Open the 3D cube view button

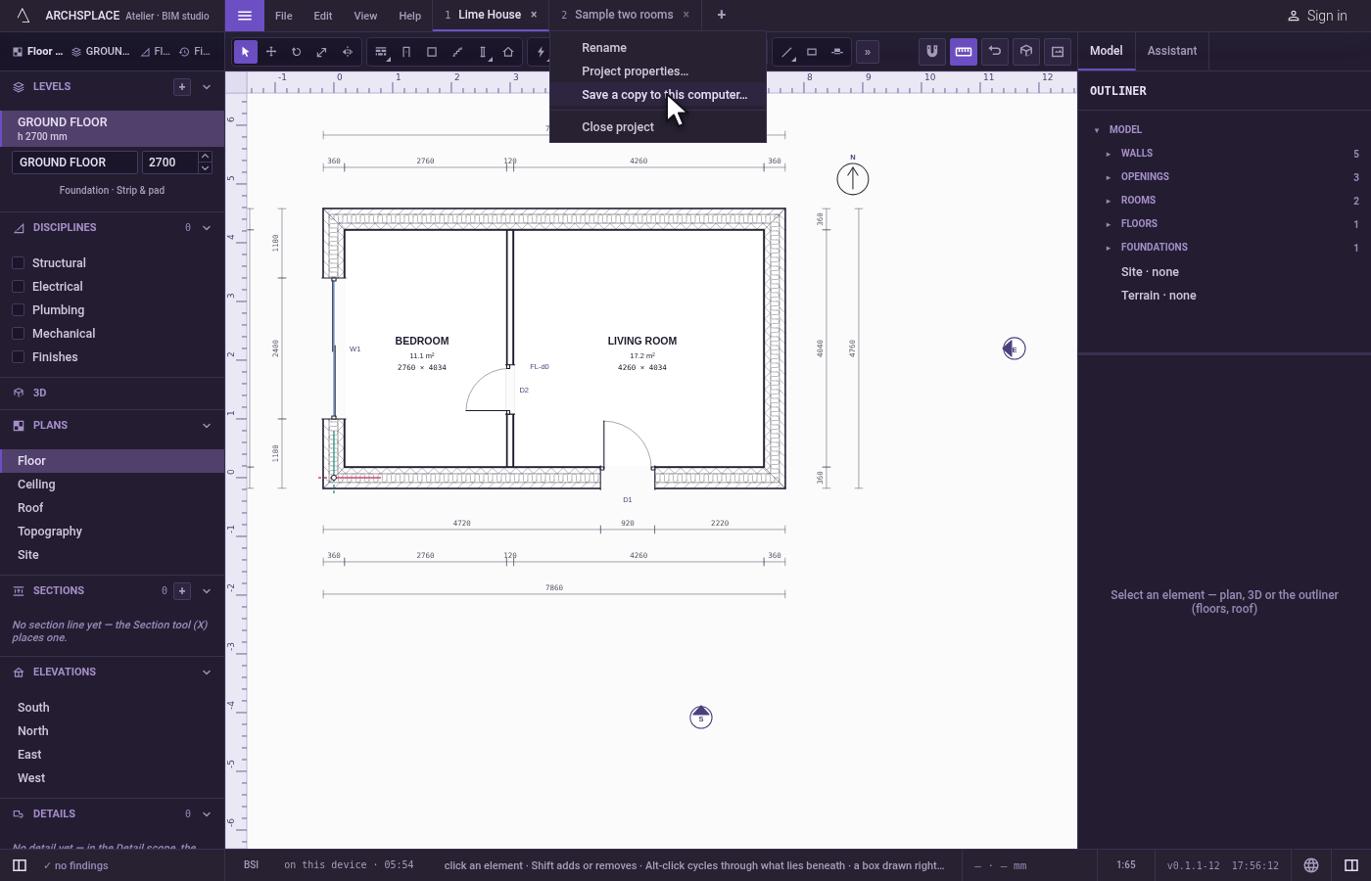pos(1026,51)
